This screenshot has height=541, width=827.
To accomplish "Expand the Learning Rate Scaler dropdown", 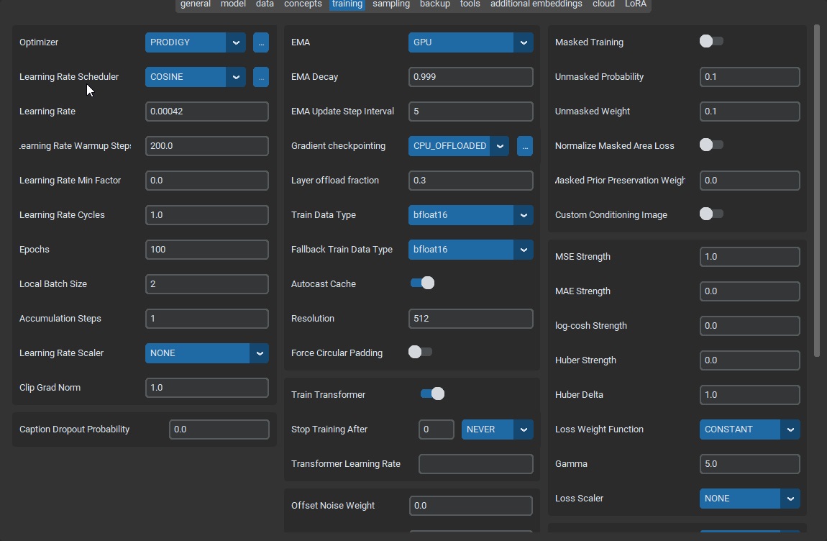I will 207,353.
